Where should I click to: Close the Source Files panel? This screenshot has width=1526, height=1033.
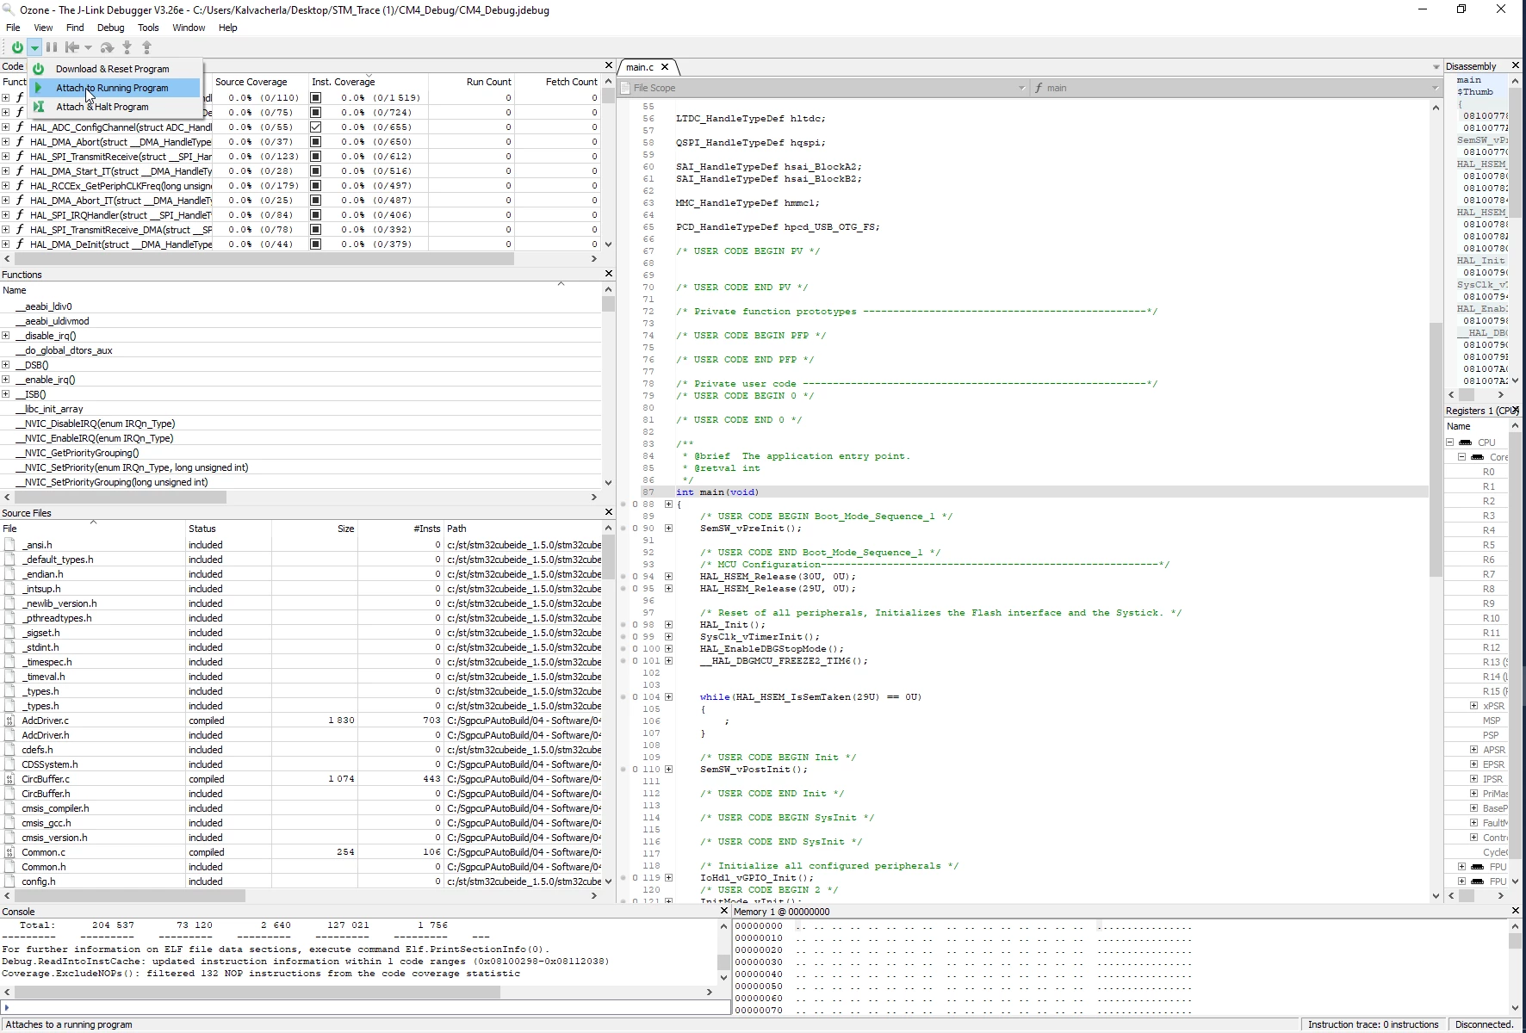click(x=609, y=512)
